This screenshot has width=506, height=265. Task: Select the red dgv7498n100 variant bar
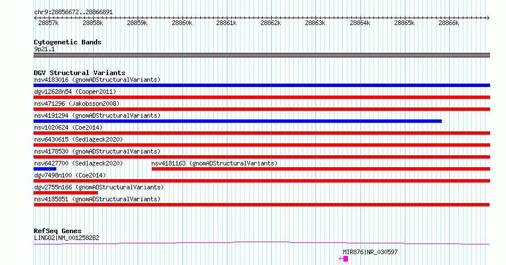[x=262, y=181]
